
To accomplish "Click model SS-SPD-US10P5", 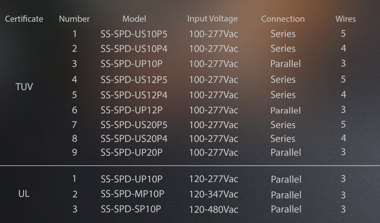I will point(134,34).
